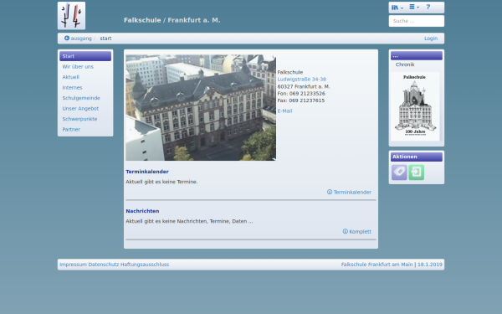Click the Falkschule / Frankfurt a. M. title
The height and width of the screenshot is (314, 502).
[x=172, y=20]
